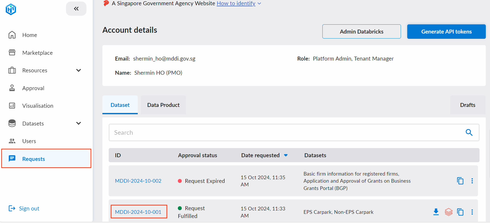Image resolution: width=490 pixels, height=223 pixels.
Task: Switch to the Dataset tab
Action: (120, 105)
